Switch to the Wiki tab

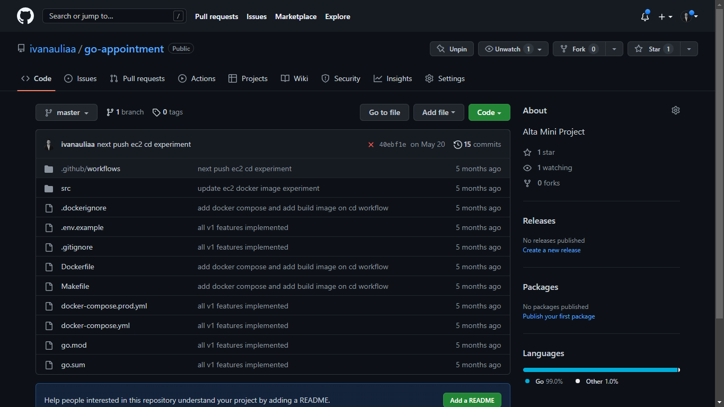point(295,78)
